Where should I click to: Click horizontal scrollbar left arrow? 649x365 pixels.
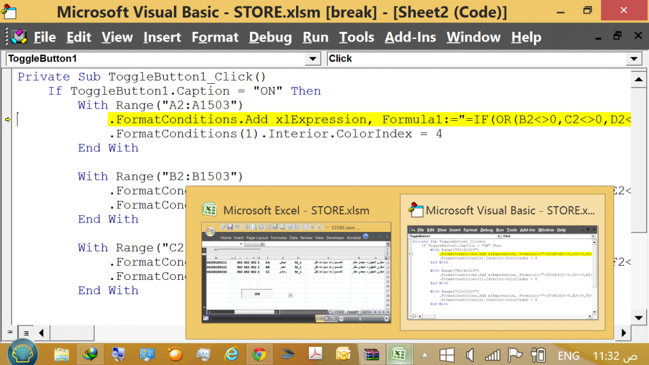[x=42, y=333]
